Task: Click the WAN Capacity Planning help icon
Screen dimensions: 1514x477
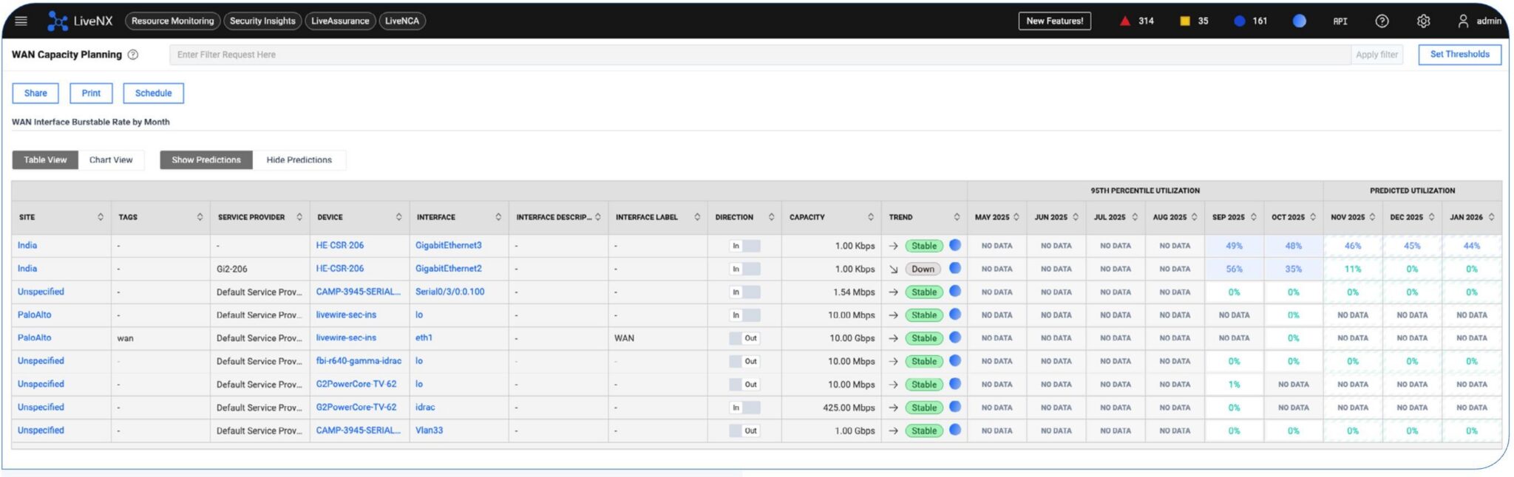Action: 133,55
